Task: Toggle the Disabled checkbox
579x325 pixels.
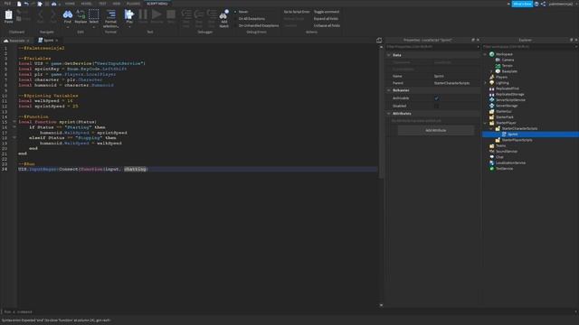Action: 436,106
